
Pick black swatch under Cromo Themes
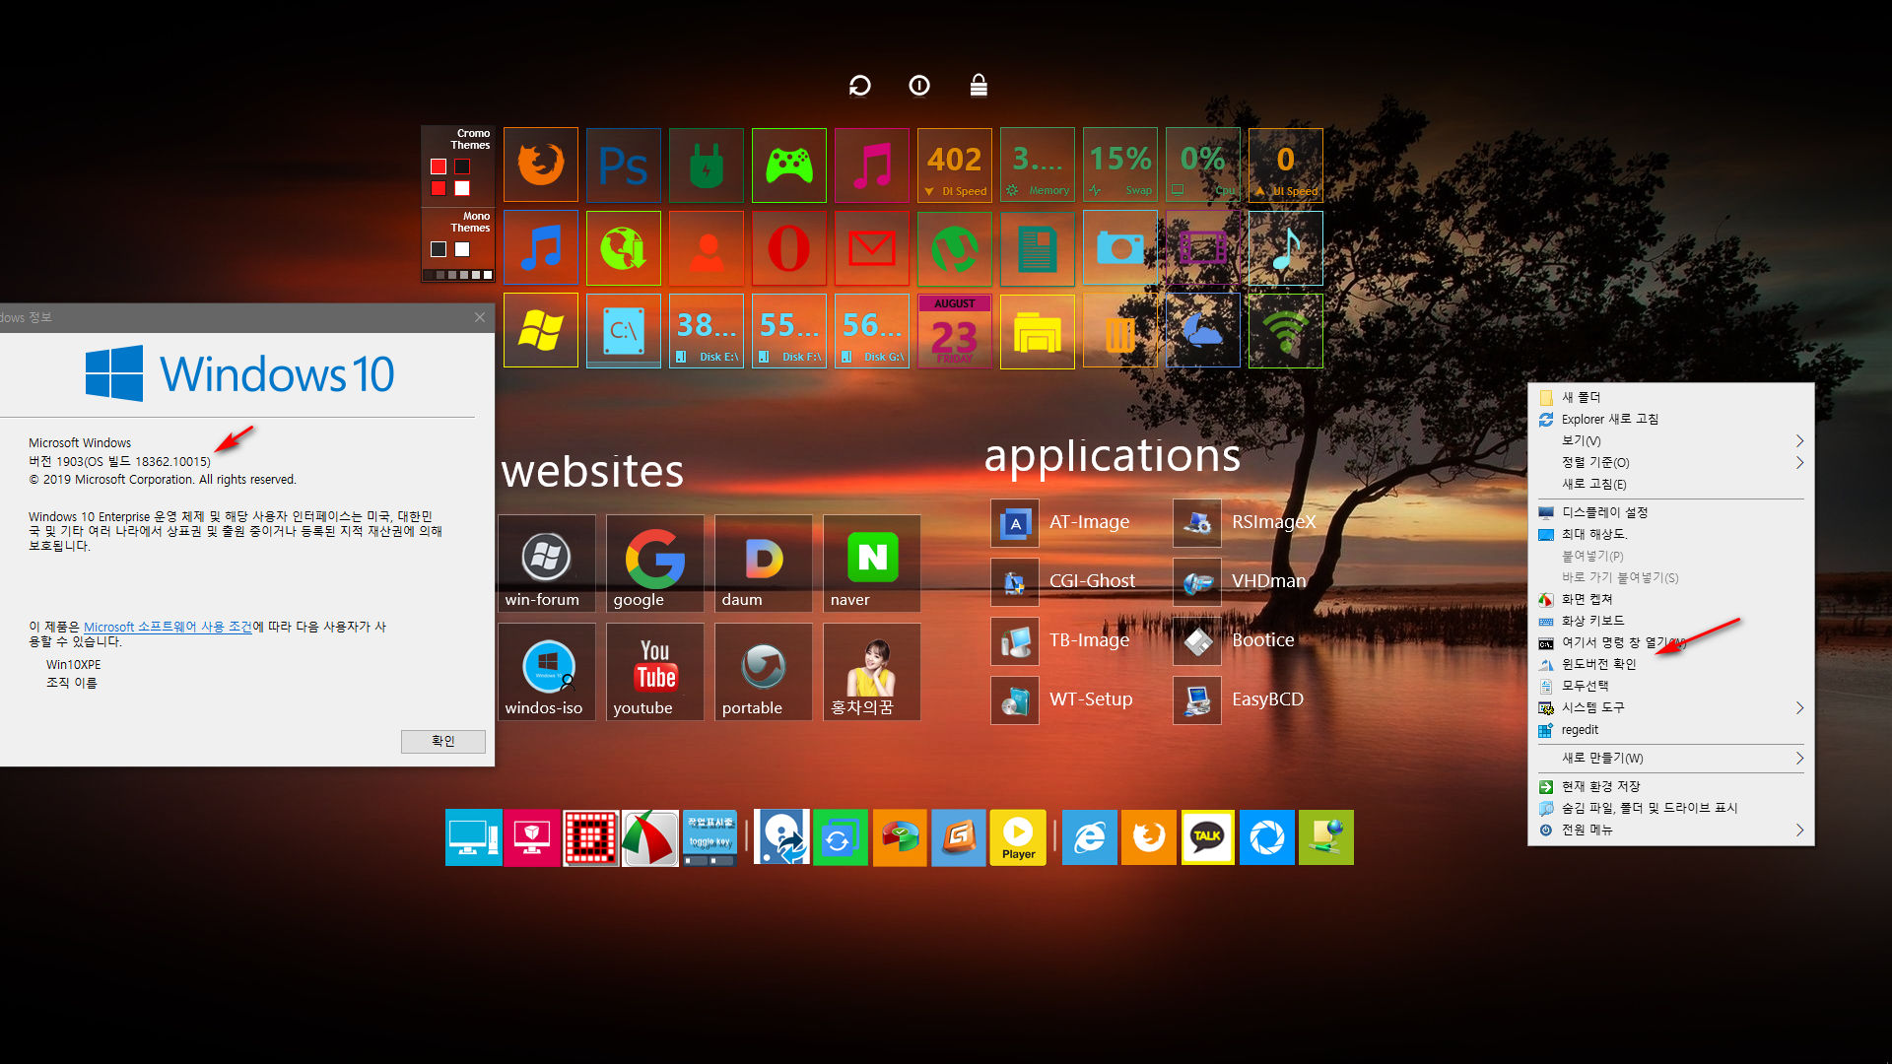pos(462,166)
